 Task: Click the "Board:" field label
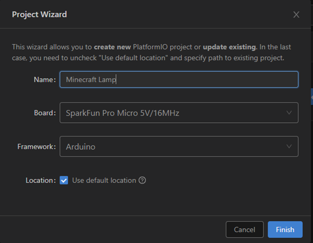tap(45, 113)
